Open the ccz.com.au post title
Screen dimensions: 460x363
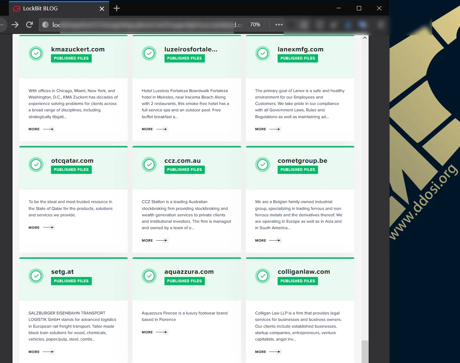pyautogui.click(x=182, y=161)
